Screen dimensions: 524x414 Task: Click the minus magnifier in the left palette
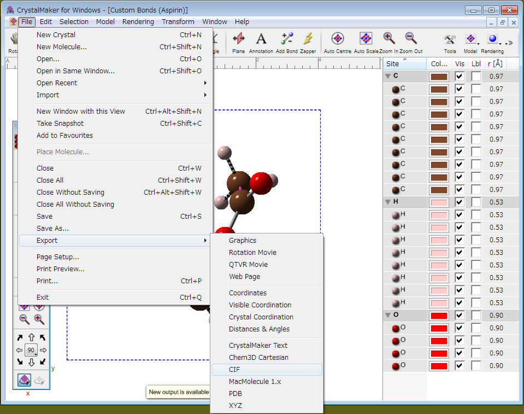(24, 319)
